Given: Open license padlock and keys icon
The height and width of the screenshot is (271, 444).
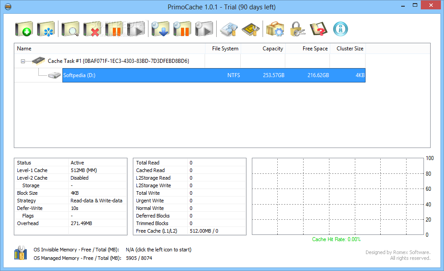Looking at the screenshot, I should tap(297, 29).
